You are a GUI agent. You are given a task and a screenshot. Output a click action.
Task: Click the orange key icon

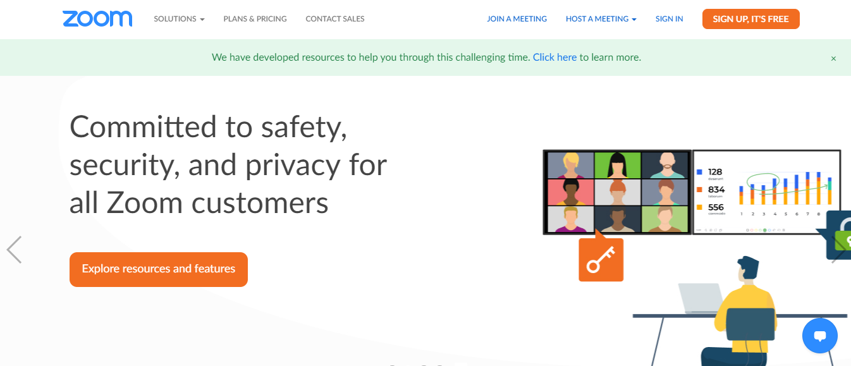pyautogui.click(x=601, y=259)
